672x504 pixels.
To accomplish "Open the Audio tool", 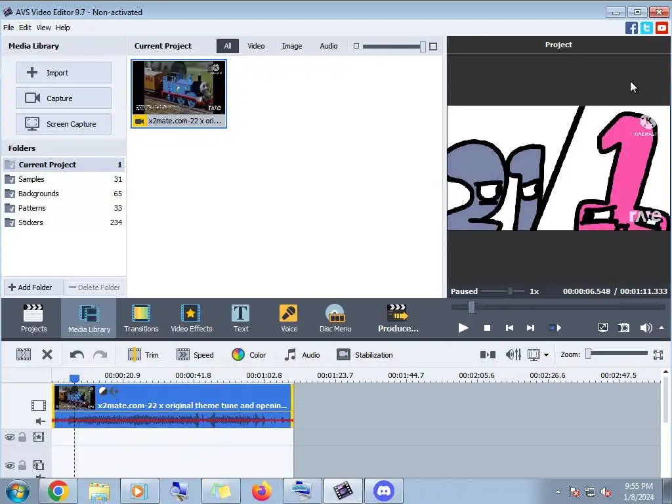I will point(302,355).
